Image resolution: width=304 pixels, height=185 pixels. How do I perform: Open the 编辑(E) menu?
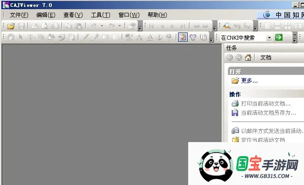tap(46, 15)
